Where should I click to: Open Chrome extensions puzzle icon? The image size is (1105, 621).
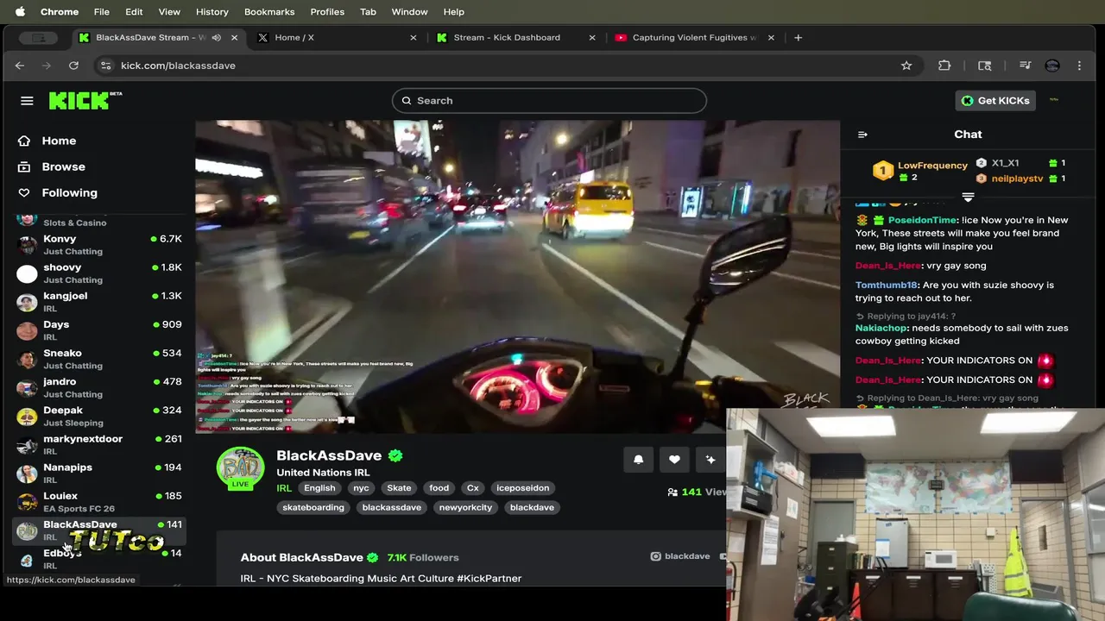[944, 66]
